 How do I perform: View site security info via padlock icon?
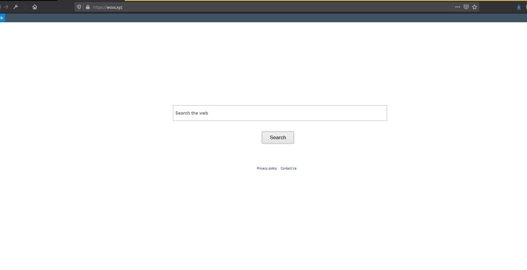[88, 7]
